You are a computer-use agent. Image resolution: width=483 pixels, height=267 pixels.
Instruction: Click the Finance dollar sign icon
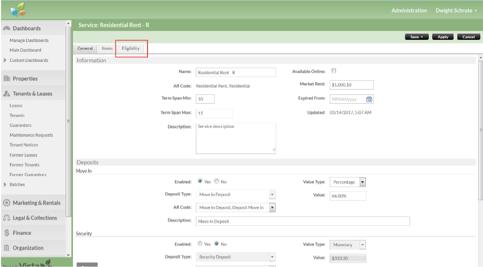click(x=6, y=233)
